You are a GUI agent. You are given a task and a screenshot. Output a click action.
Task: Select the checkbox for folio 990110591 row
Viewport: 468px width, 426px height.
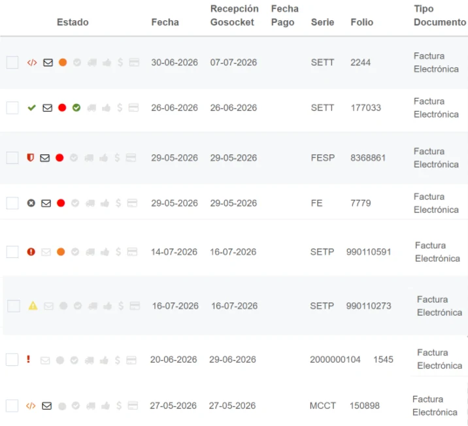click(x=12, y=252)
